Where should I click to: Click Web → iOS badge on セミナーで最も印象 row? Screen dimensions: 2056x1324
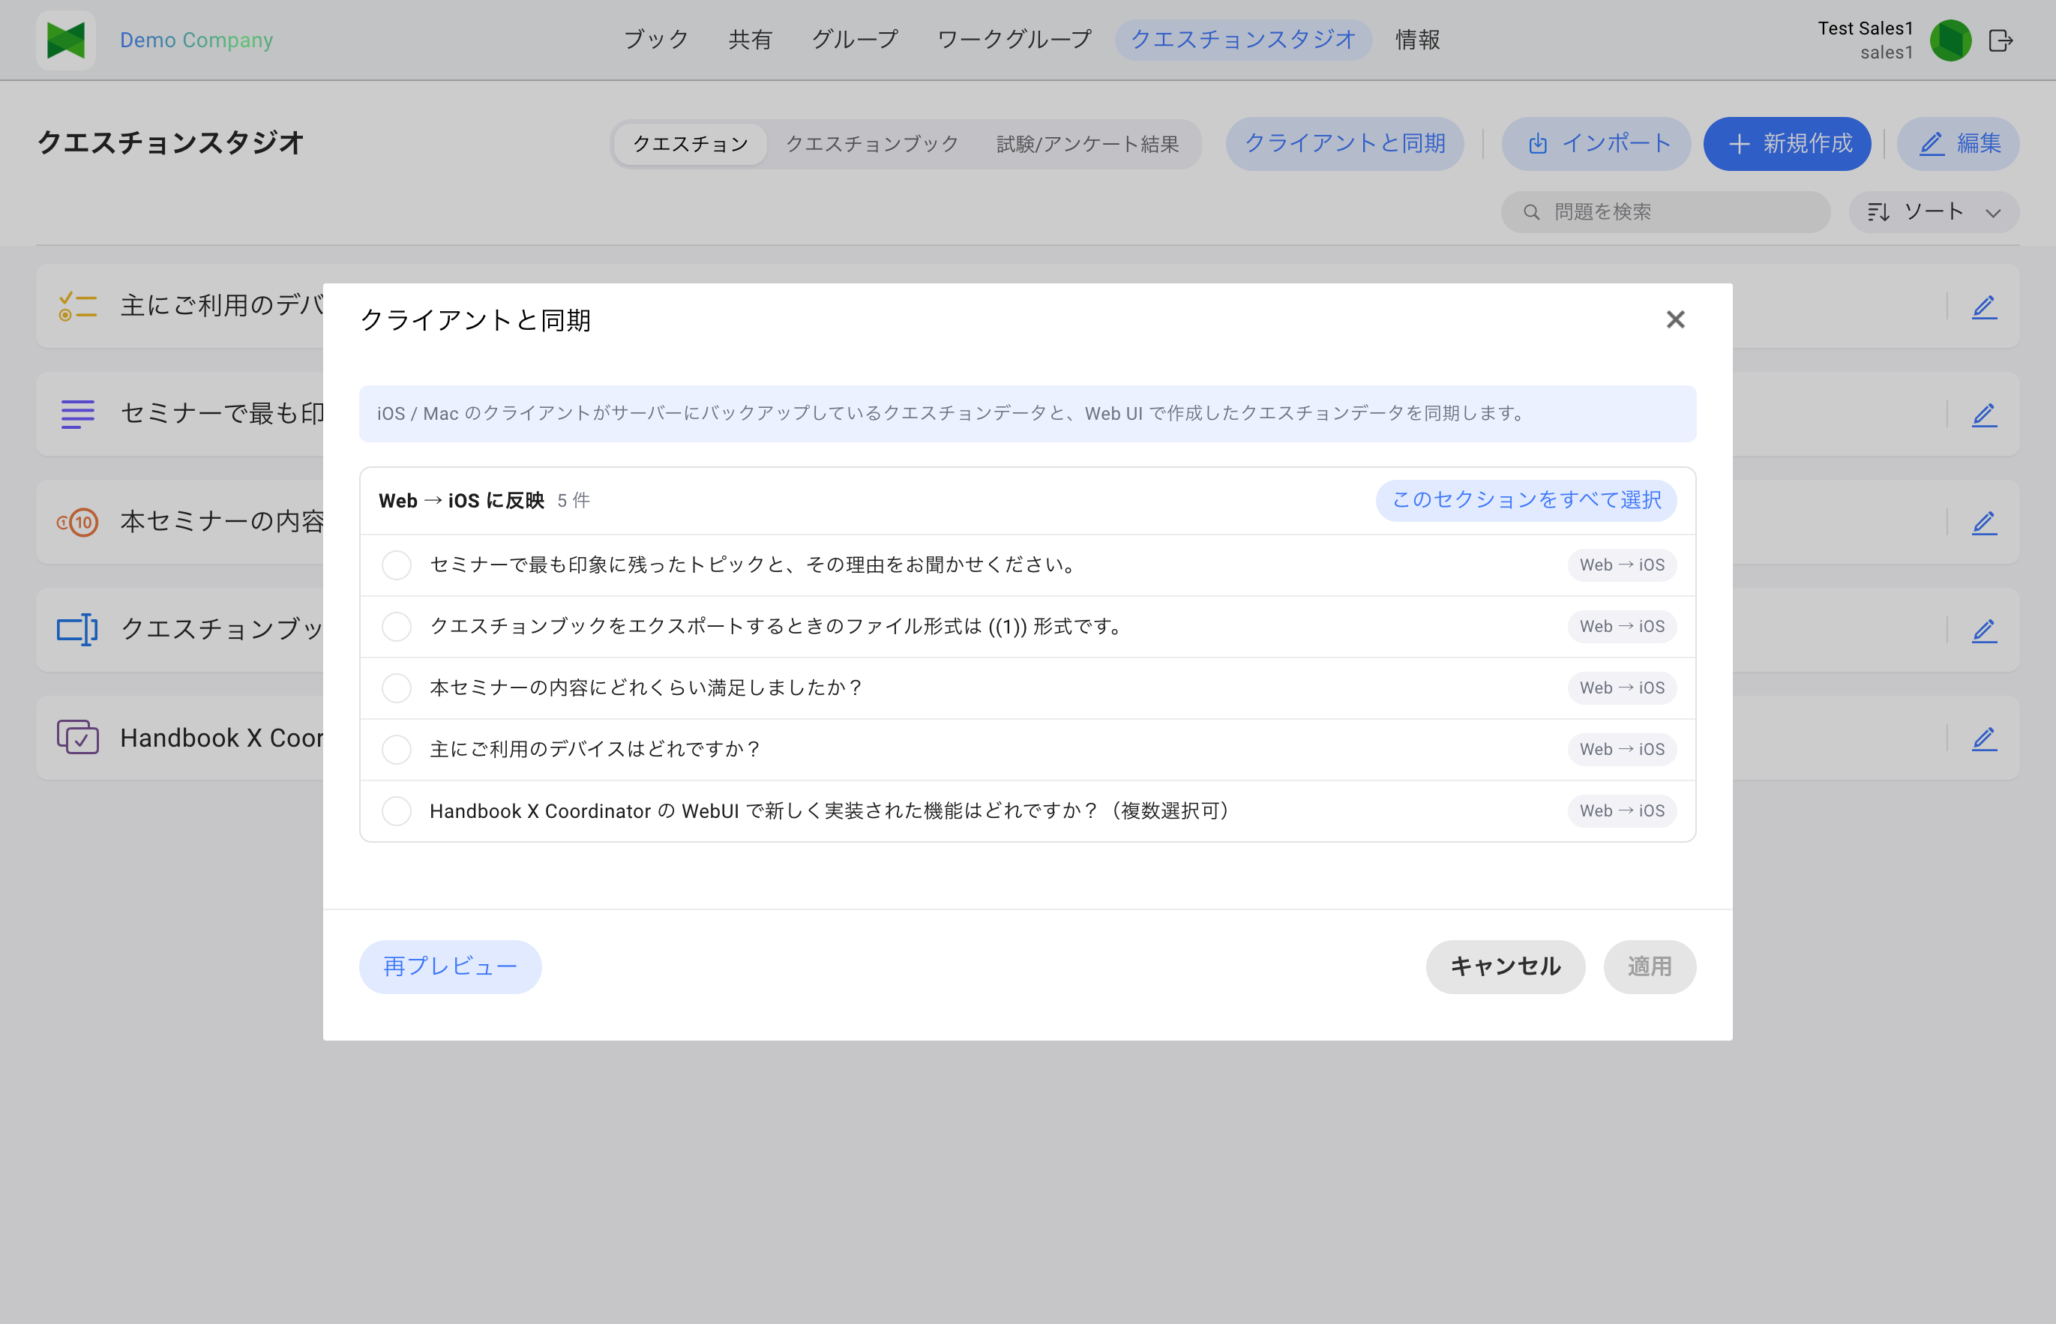(x=1622, y=566)
